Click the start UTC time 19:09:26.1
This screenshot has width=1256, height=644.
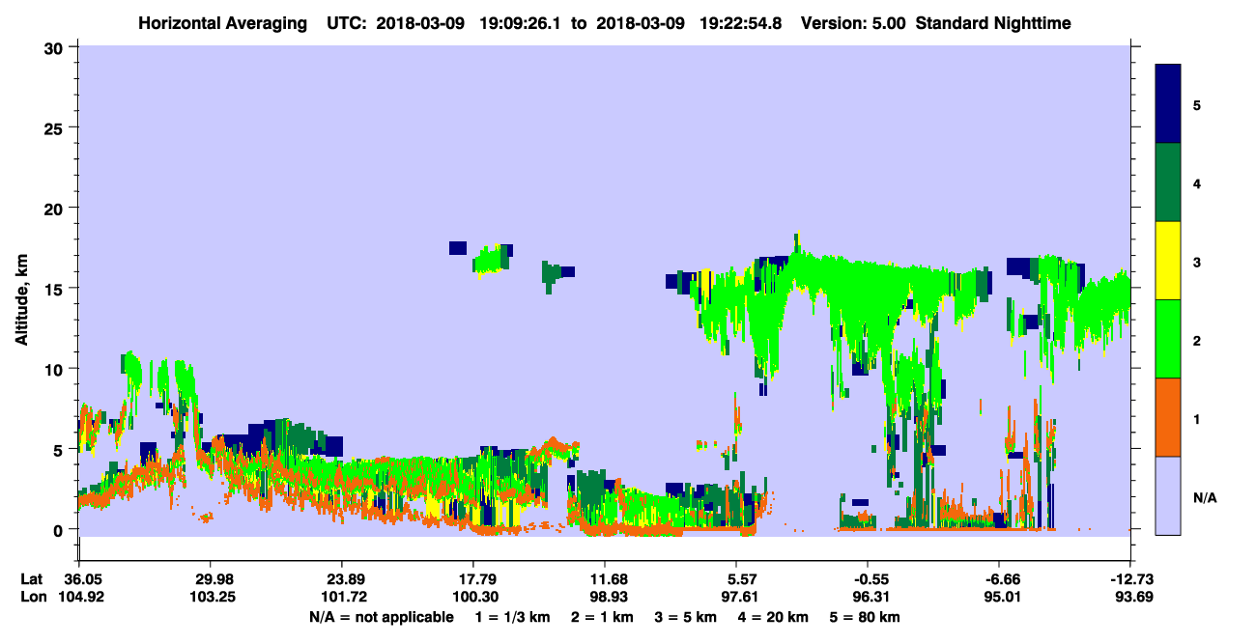[525, 22]
